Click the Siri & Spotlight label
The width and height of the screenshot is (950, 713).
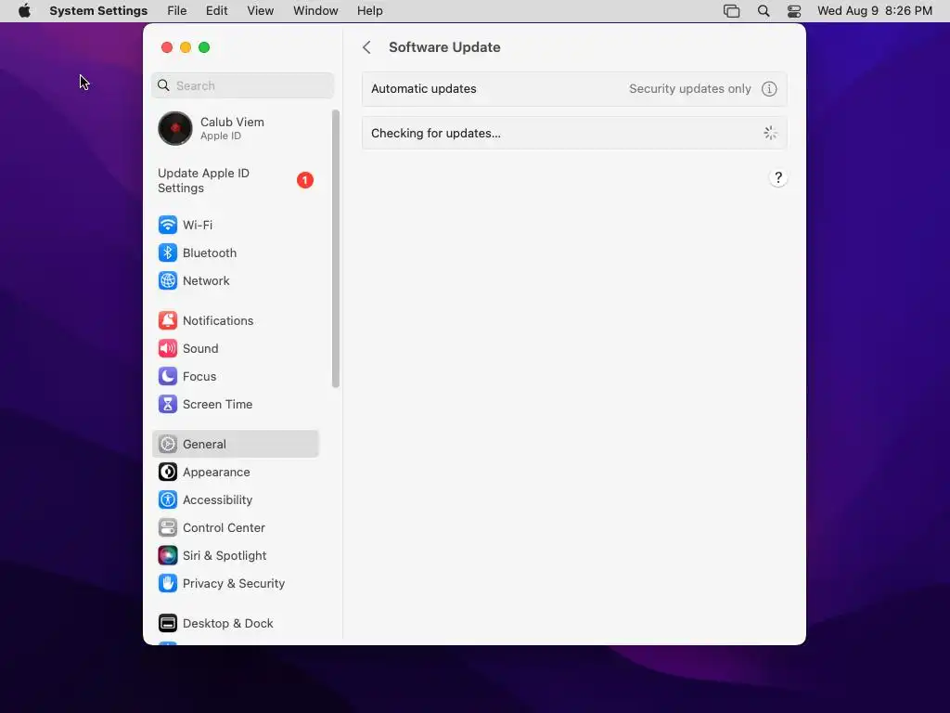point(225,556)
